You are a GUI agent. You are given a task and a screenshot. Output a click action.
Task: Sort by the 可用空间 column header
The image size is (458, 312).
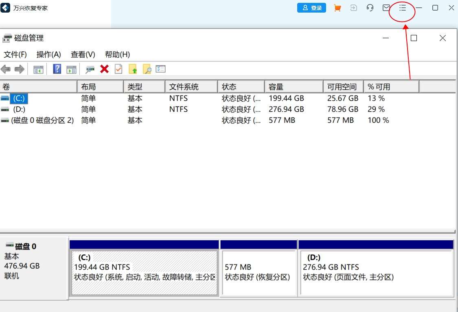coord(344,87)
